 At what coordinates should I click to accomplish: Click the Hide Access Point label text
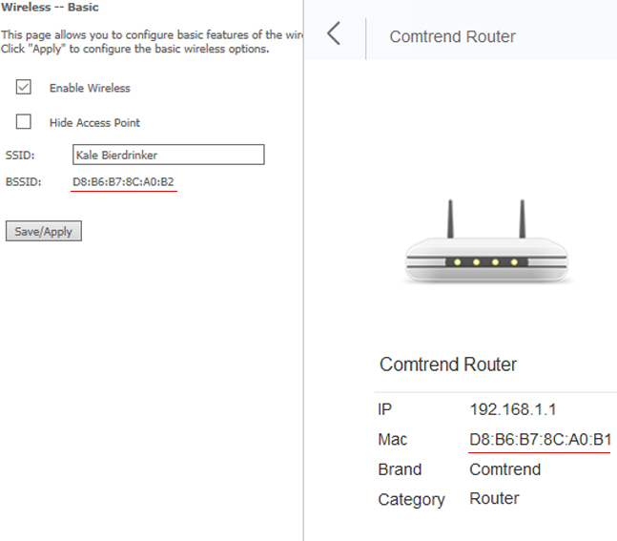[x=94, y=122]
